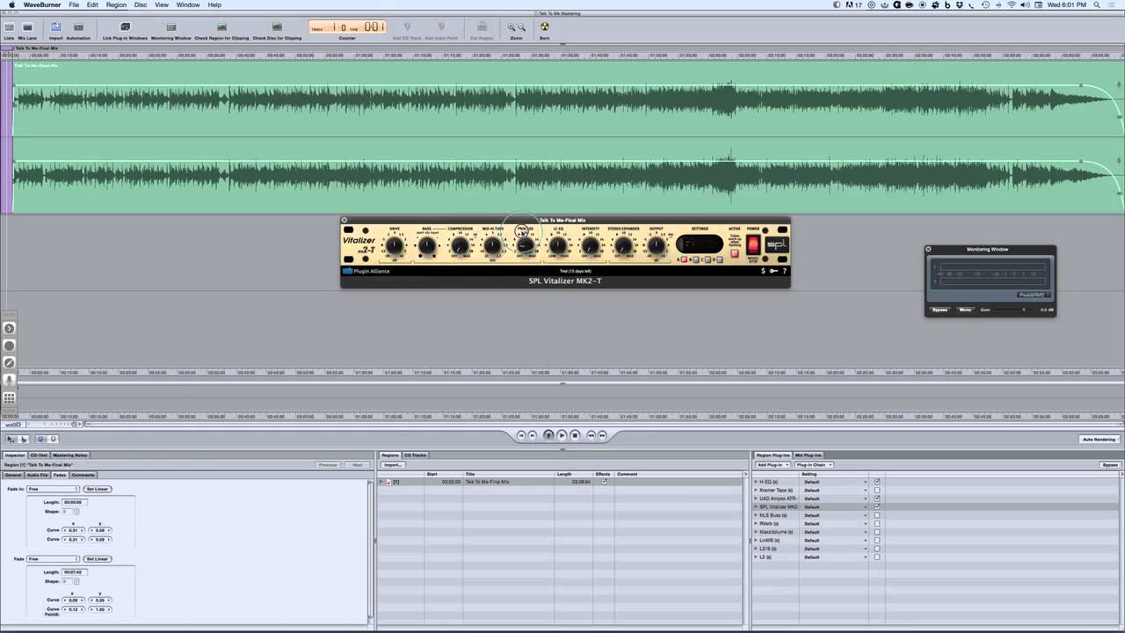Click the Cut Region toolbar icon
Viewport: 1125px width, 633px height.
(482, 27)
